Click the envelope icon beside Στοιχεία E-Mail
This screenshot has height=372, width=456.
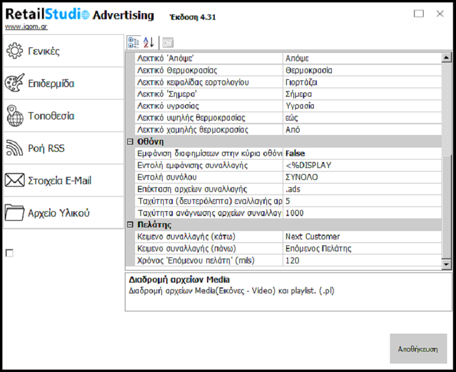[15, 181]
